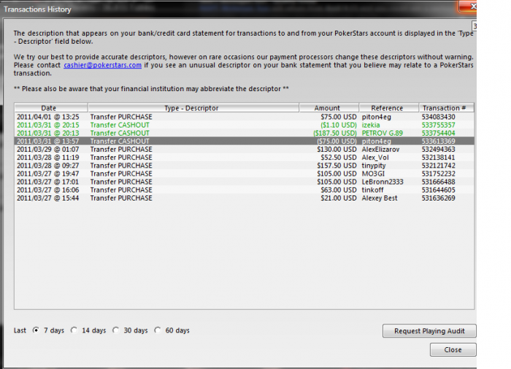Click transaction number 531752232
This screenshot has height=369, width=511.
coord(438,174)
